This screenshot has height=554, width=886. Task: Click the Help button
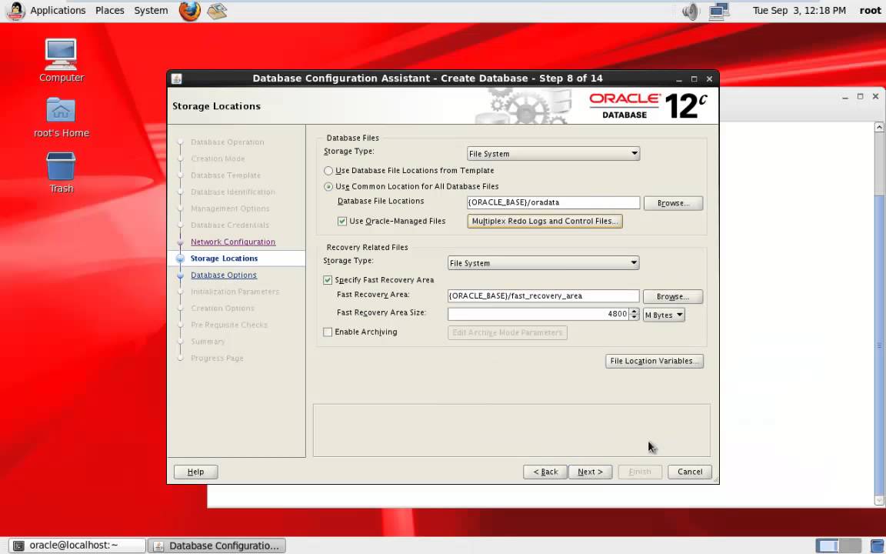195,472
